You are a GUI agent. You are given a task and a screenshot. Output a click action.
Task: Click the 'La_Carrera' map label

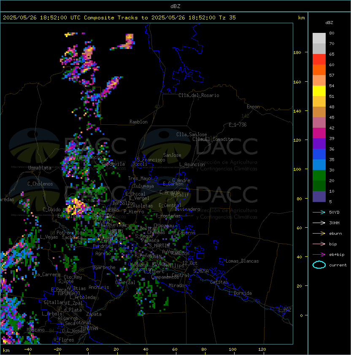[x=48, y=274]
